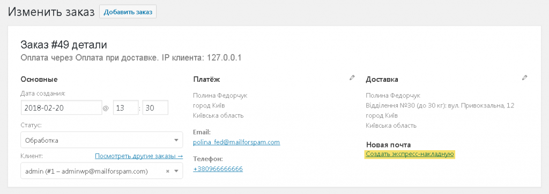
Task: Click the Новая почта section label
Action: [x=388, y=145]
